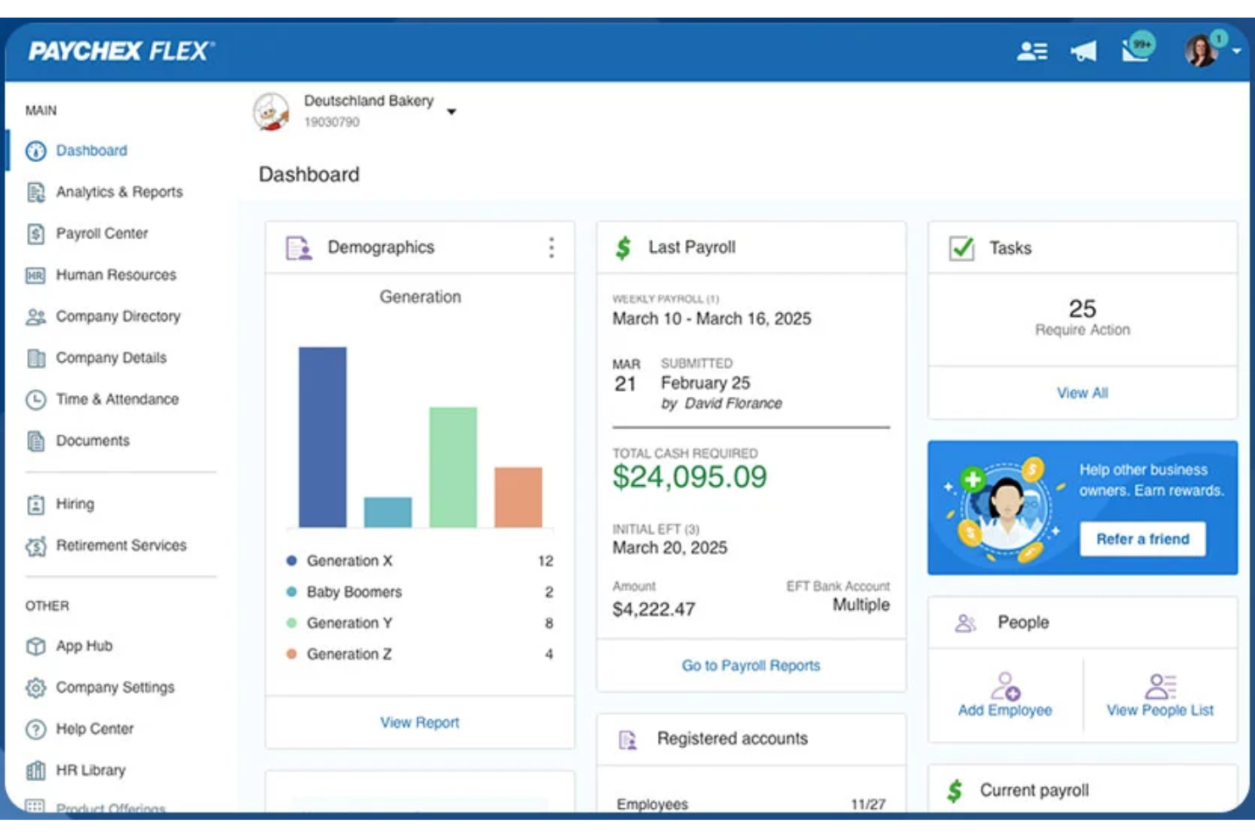Viewport: 1255px width, 837px height.
Task: Click Go to Payroll Reports
Action: point(750,665)
